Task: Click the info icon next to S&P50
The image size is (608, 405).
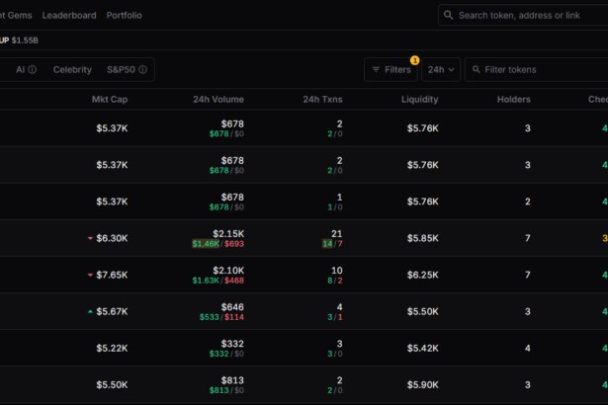Action: click(143, 69)
